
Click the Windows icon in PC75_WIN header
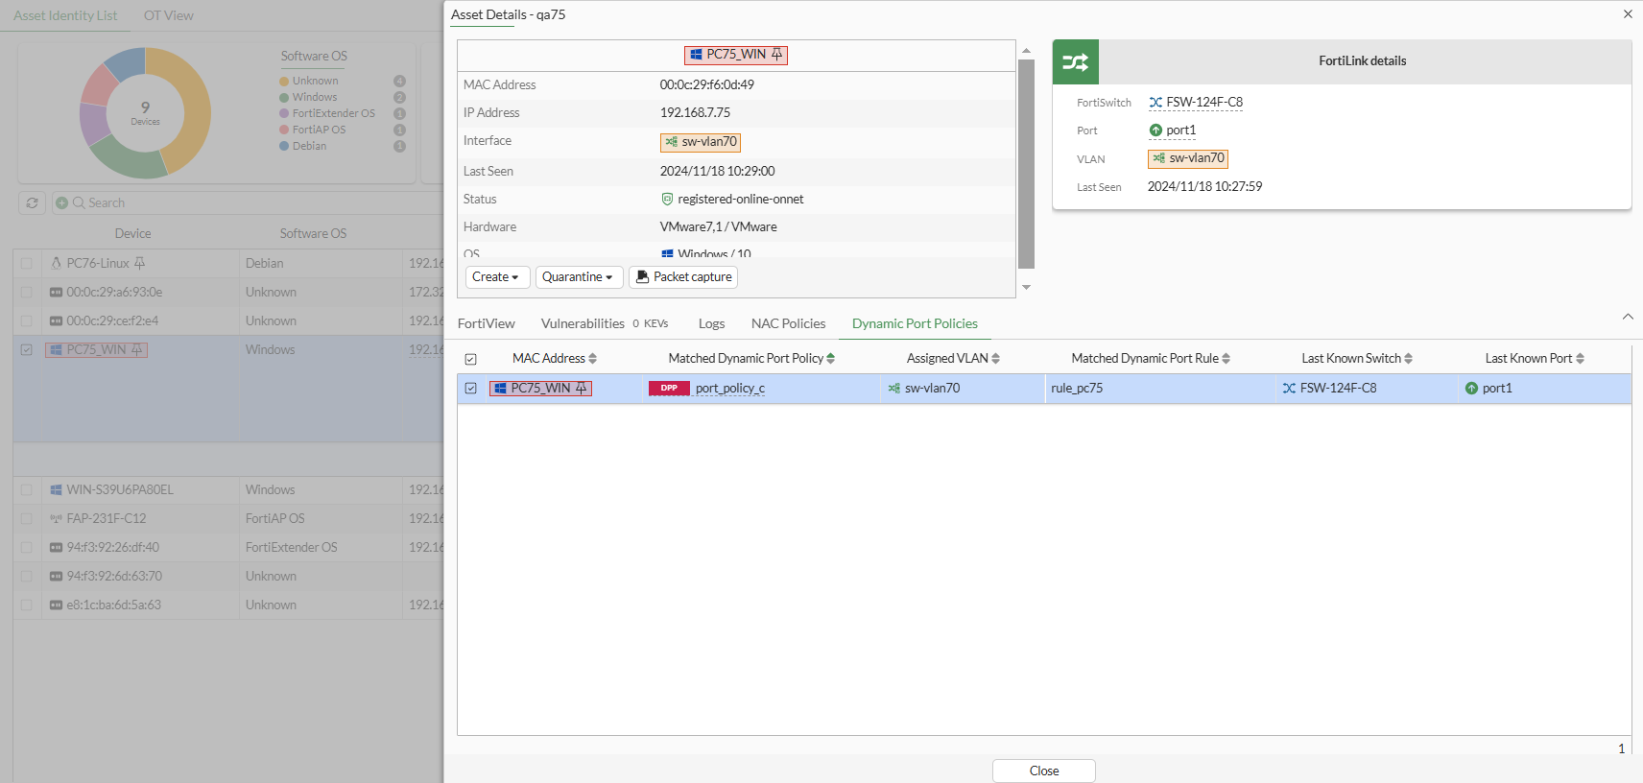pos(696,55)
